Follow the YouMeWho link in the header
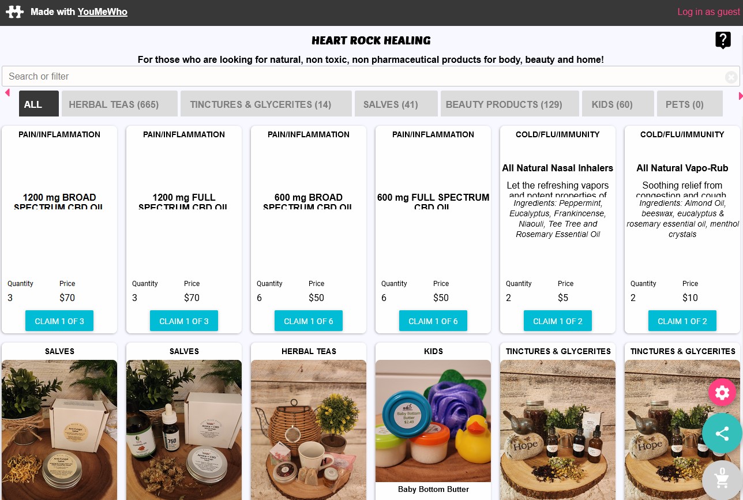This screenshot has height=500, width=743. 103,12
